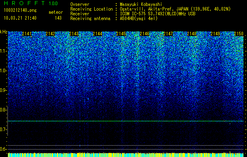Click the 0.6 frequency axis label
This screenshot has width=247, height=157.
click(x=4, y=149)
